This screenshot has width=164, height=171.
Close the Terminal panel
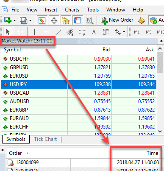(x=3, y=150)
